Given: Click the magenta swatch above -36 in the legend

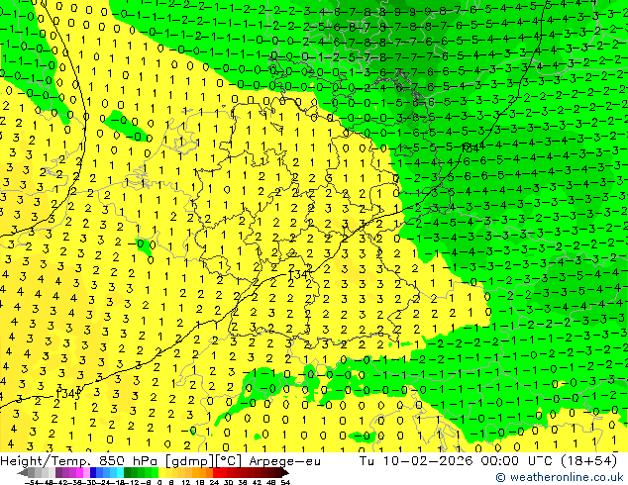Looking at the screenshot, I should coord(79,473).
